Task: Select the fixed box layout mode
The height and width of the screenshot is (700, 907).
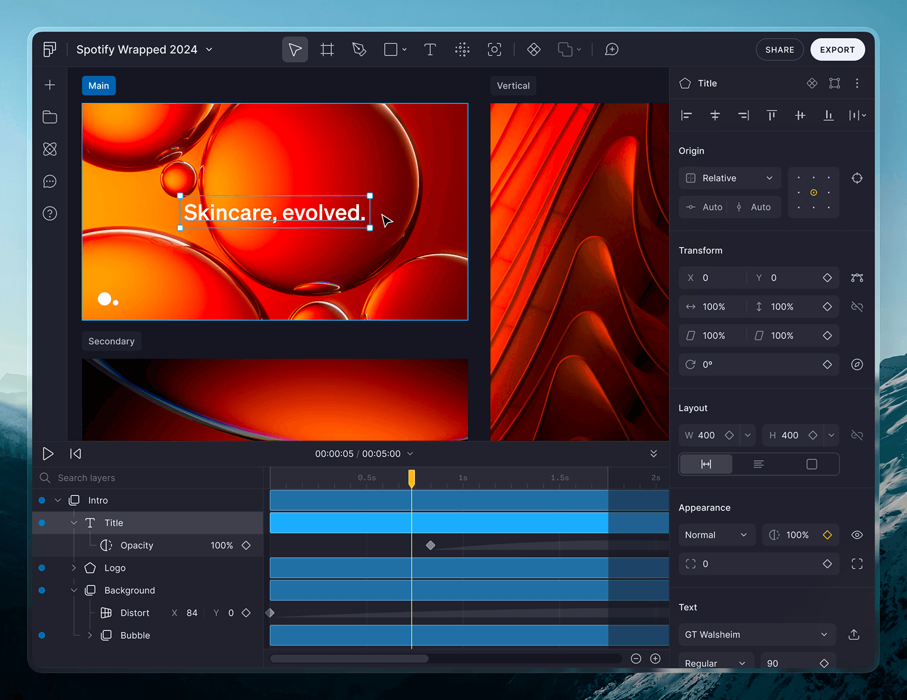Action: [x=812, y=464]
